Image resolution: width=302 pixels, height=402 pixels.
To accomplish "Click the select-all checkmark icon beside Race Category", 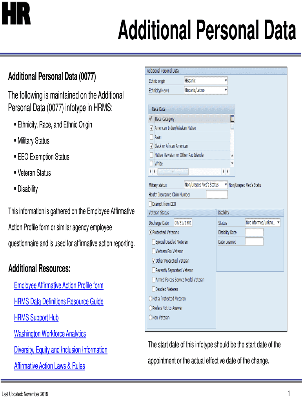I will click(151, 119).
